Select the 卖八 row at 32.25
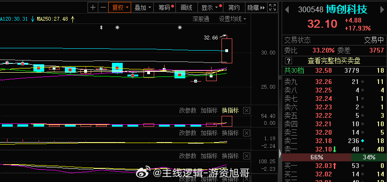Image resolution: width=387 pixels, height=182 pixels. pos(334,90)
